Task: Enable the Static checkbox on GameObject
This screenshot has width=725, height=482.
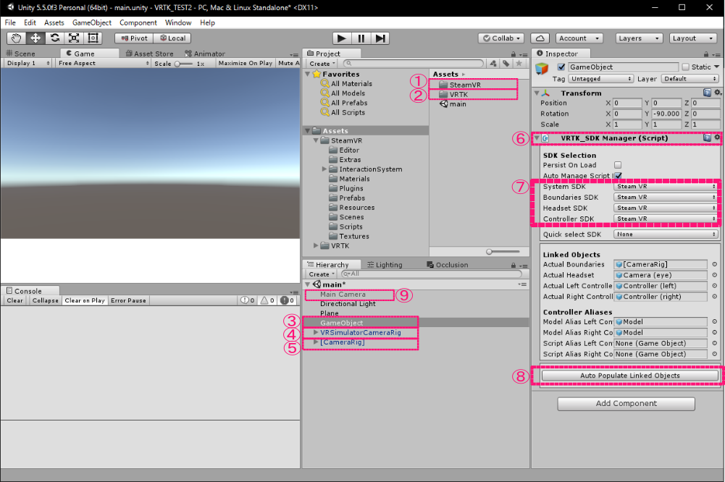Action: click(x=684, y=67)
